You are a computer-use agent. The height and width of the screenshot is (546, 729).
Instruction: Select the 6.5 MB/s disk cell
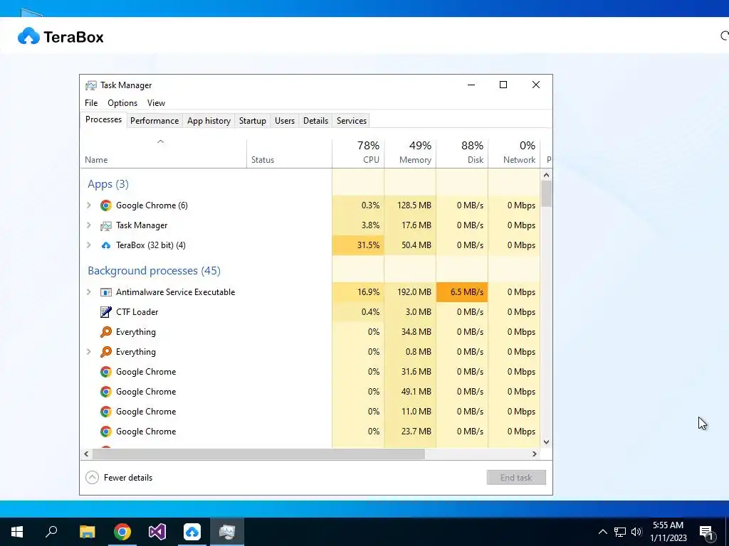click(x=461, y=292)
